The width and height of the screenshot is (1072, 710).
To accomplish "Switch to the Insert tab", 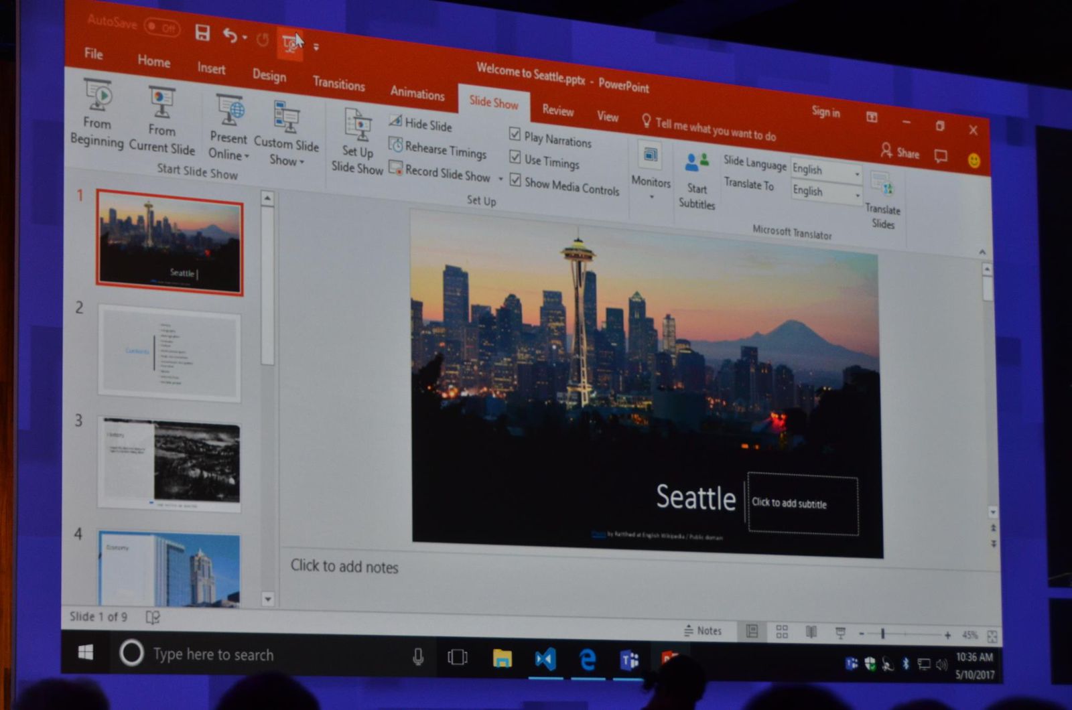I will pyautogui.click(x=211, y=68).
